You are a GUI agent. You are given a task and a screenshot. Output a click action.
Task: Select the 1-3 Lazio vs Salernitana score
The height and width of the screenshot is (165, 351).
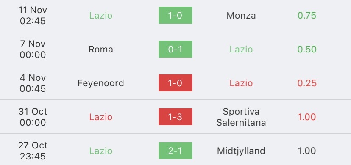coord(175,117)
